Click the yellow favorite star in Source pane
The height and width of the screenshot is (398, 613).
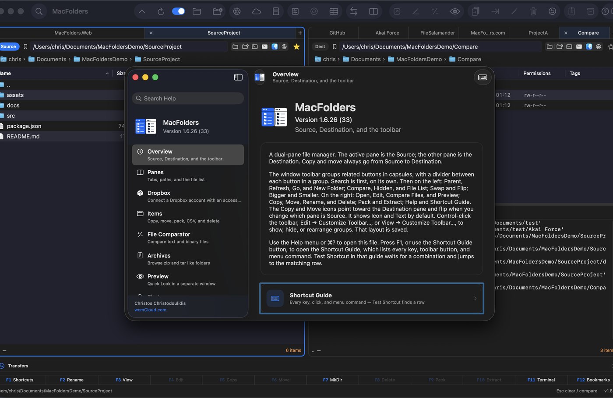point(296,46)
